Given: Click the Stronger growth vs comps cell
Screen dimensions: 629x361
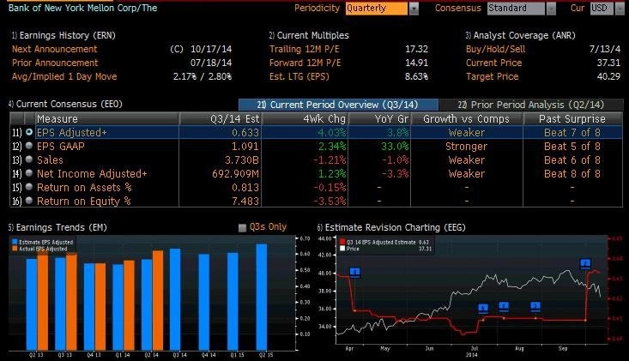Looking at the screenshot, I should click(467, 147).
